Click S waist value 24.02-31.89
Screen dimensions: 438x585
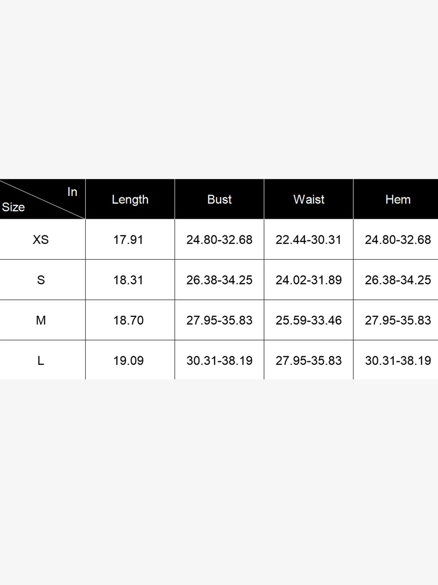coord(308,280)
